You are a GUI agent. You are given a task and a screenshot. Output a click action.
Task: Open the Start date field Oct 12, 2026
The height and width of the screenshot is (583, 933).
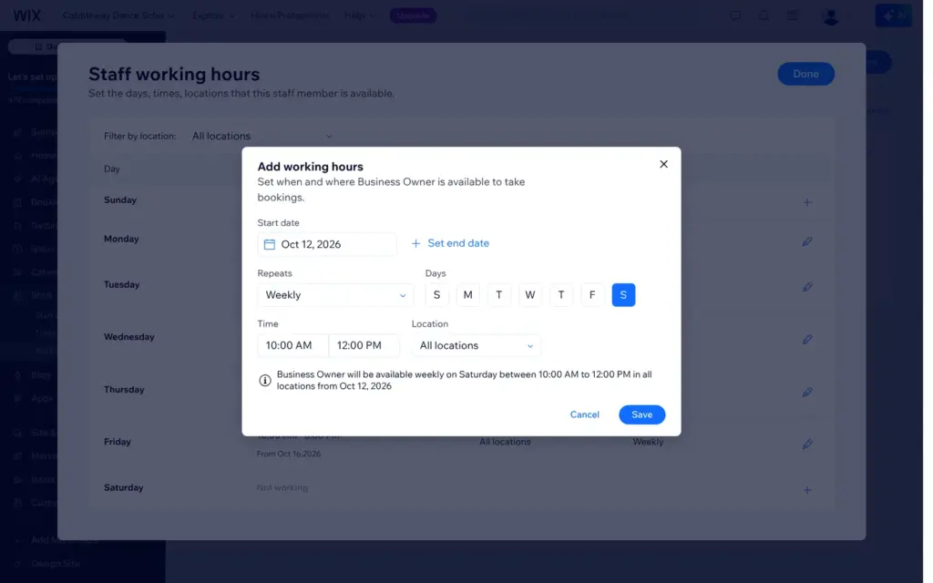pyautogui.click(x=327, y=244)
